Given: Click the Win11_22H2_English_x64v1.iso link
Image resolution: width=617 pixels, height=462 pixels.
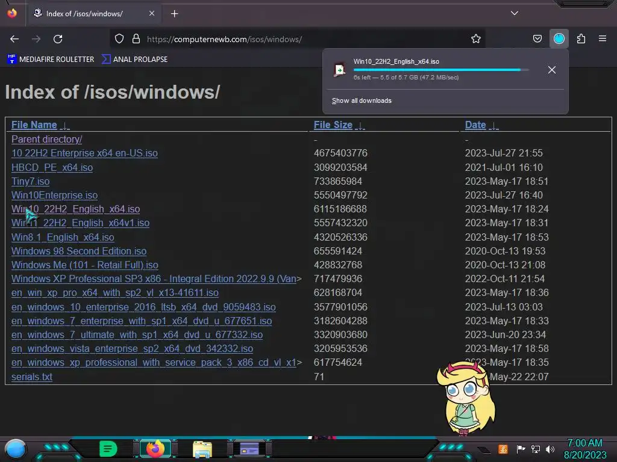Looking at the screenshot, I should coord(80,223).
